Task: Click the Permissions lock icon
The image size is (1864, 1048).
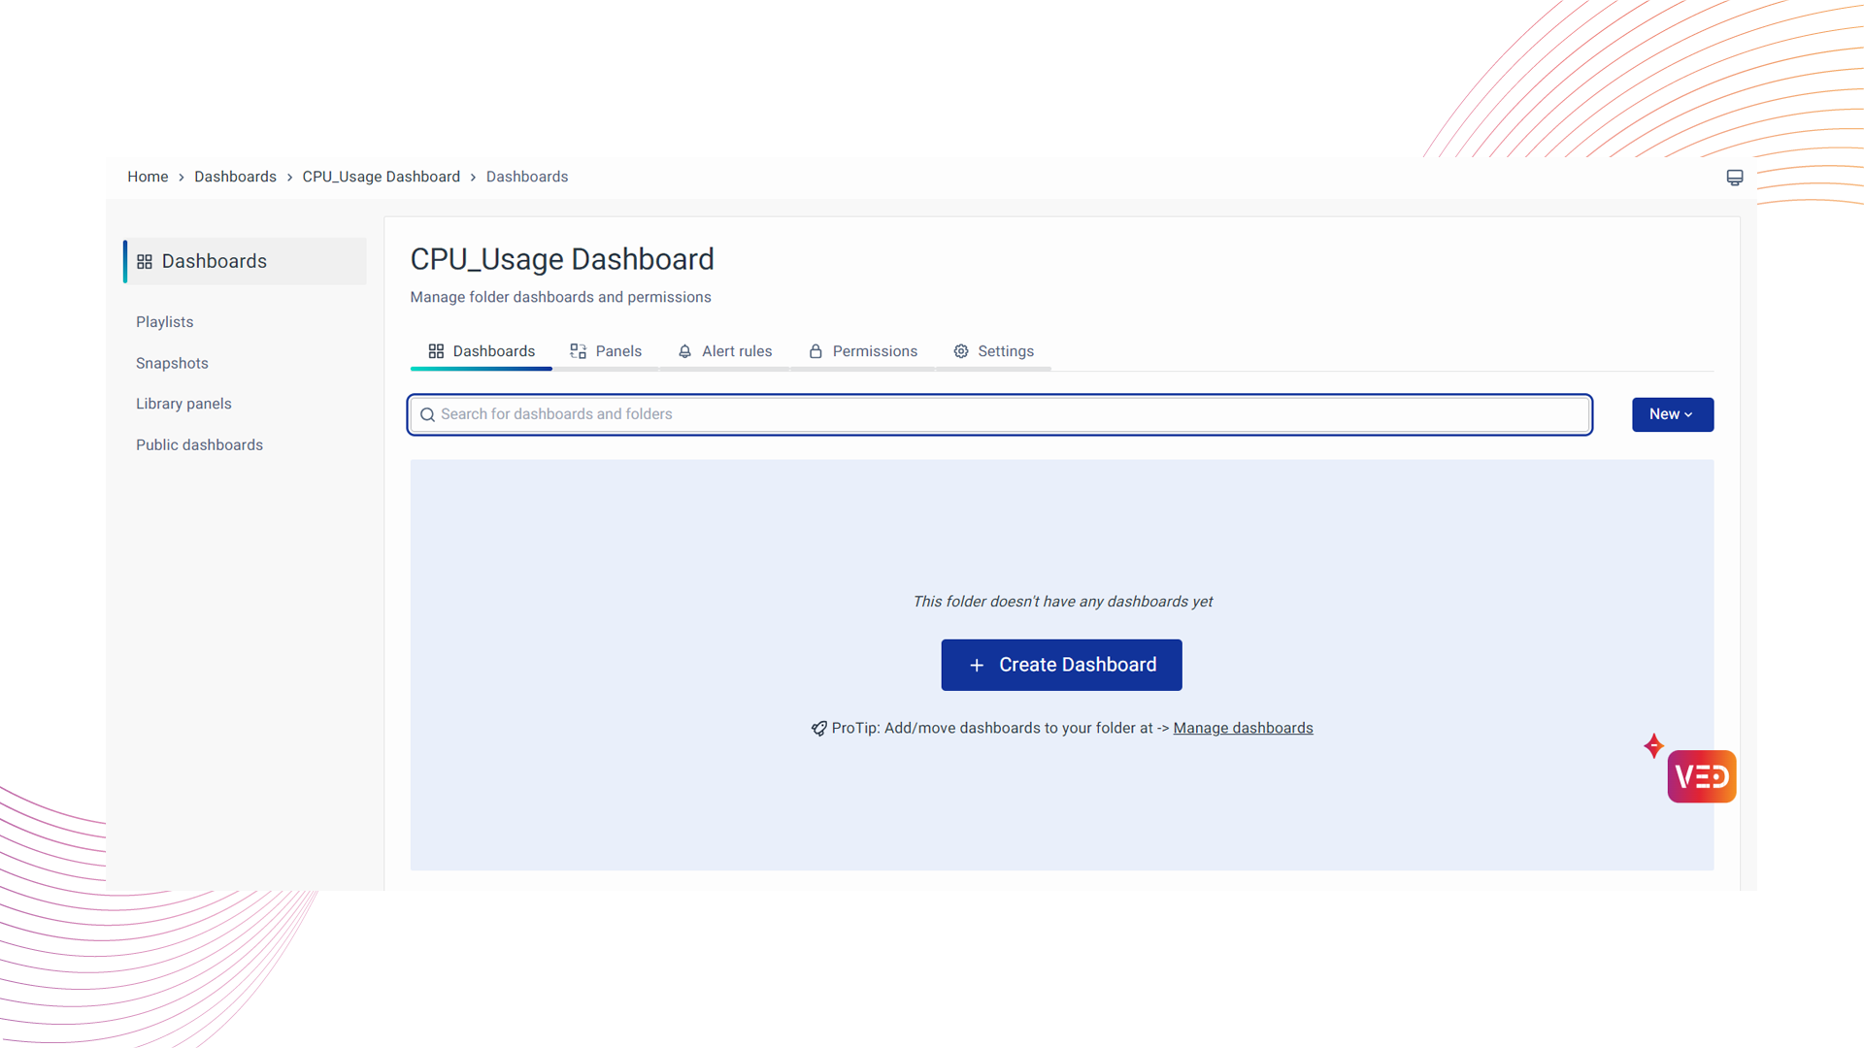Action: point(815,351)
